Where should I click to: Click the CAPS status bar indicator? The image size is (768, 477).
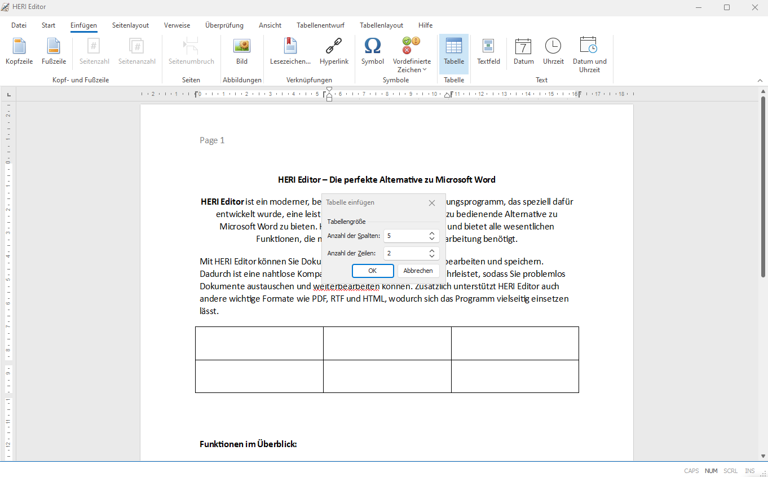(691, 471)
